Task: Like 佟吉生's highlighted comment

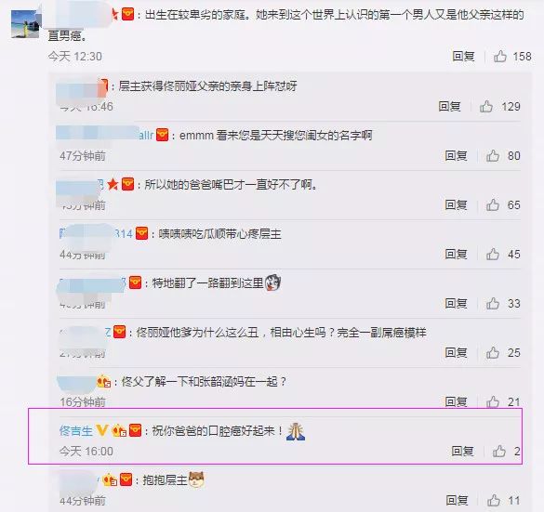Action: [x=498, y=451]
